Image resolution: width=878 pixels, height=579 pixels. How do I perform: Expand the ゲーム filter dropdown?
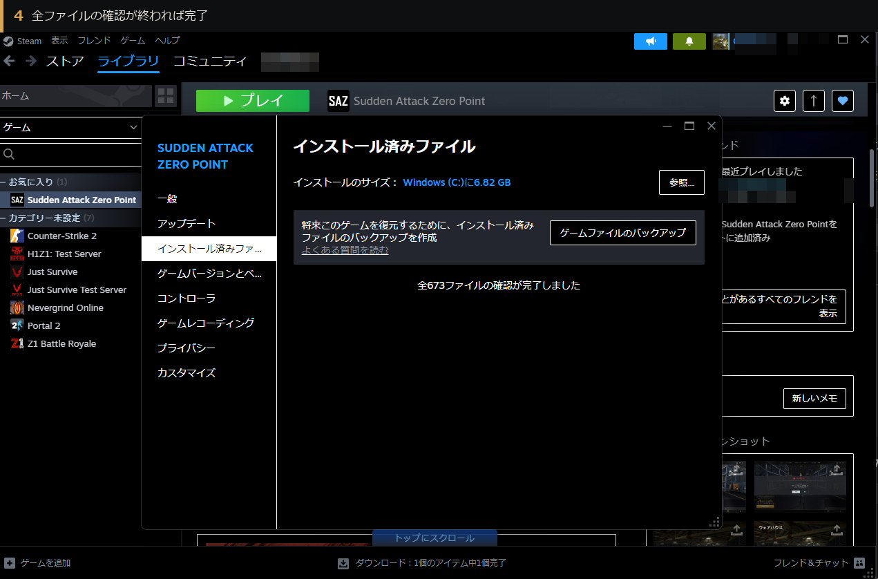point(71,127)
